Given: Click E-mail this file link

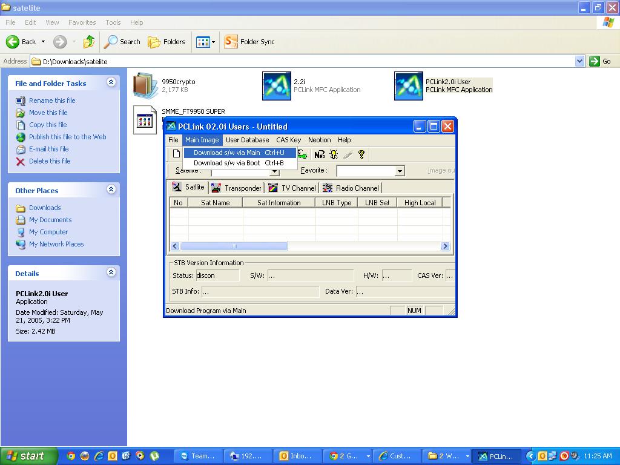Looking at the screenshot, I should point(49,149).
